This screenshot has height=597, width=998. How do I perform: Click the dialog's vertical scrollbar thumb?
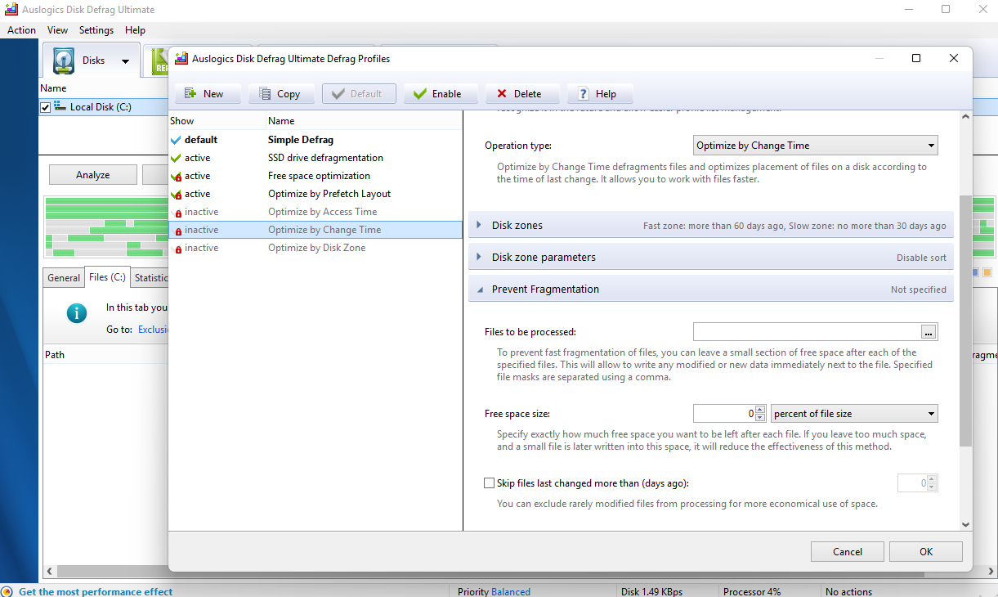pos(965,319)
